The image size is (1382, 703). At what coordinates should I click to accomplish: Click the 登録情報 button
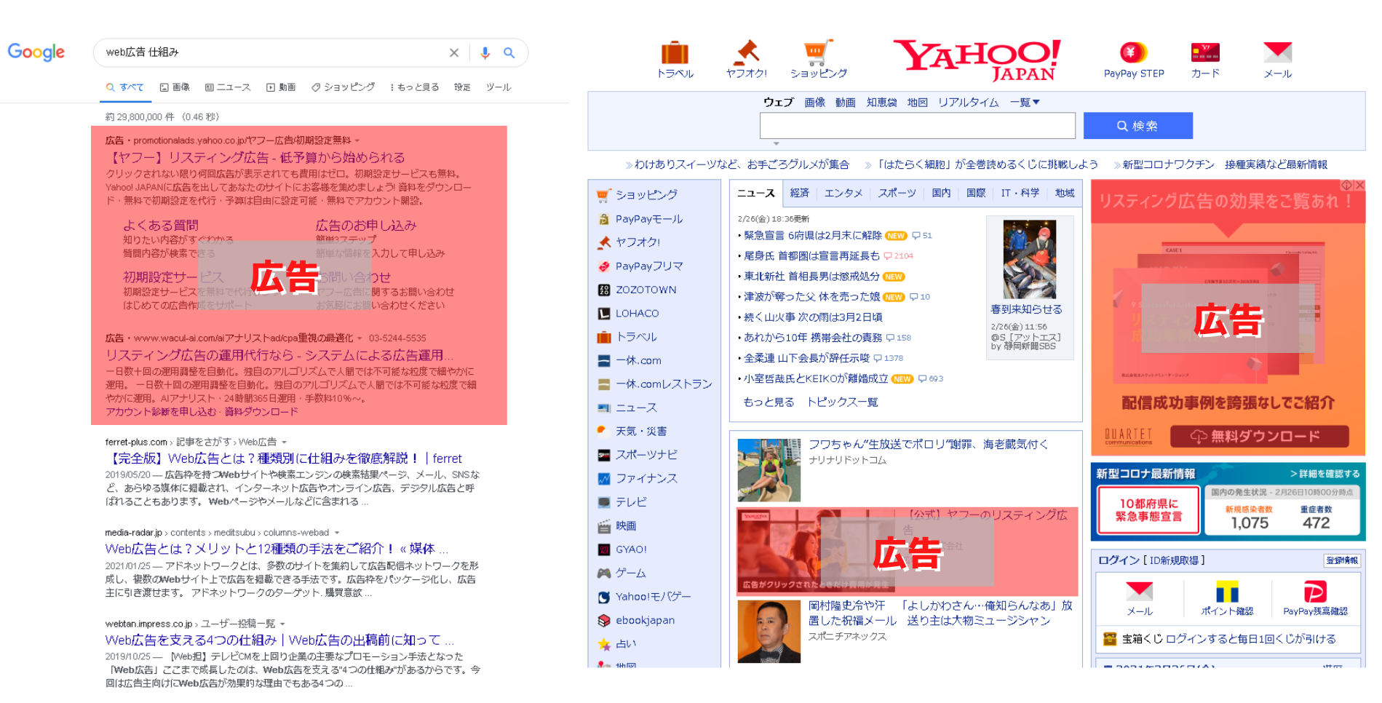click(1341, 560)
